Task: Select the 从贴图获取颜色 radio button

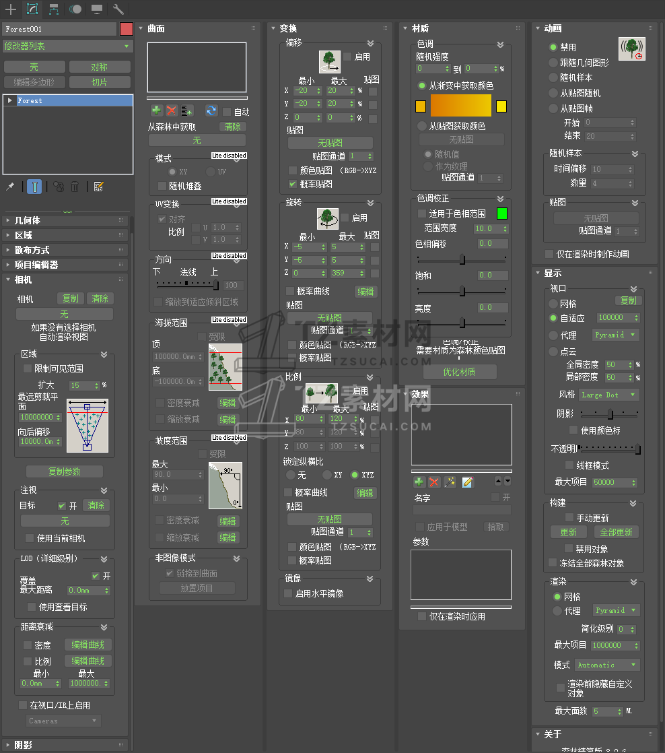Action: coord(422,126)
